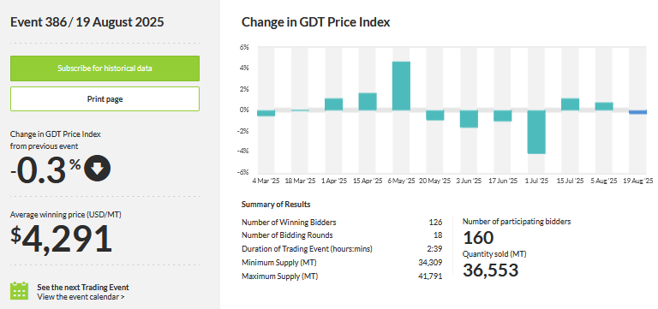Click the Average winning price (USD/MT) label
The height and width of the screenshot is (309, 658).
point(66,215)
